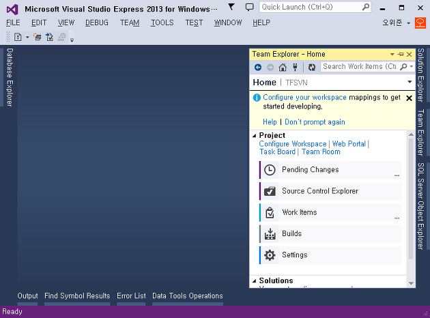The image size is (430, 318).
Task: Click the Quick Launch search magnifier icon
Action: tap(366, 7)
